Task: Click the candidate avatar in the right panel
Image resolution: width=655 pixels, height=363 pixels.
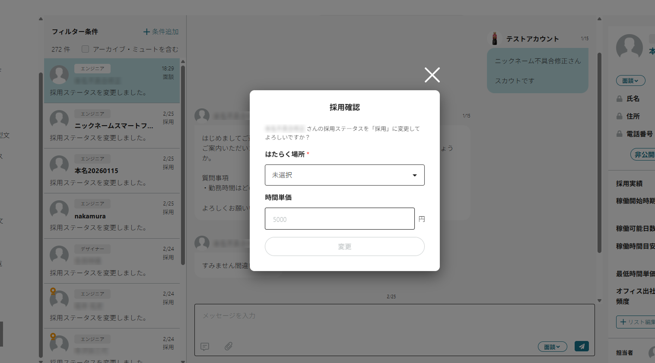Action: click(x=629, y=47)
